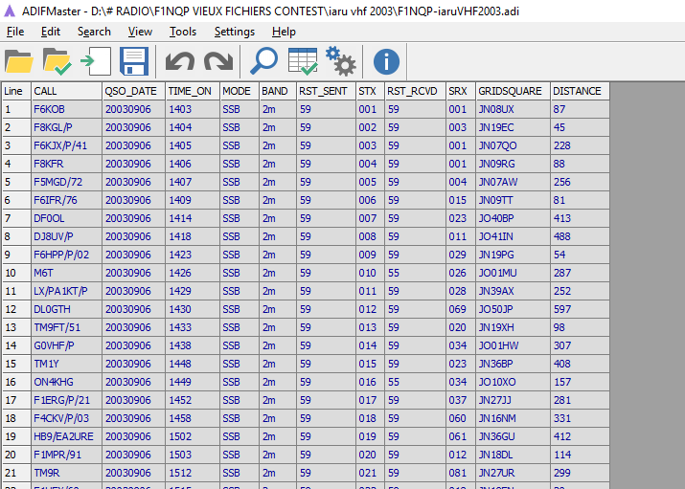Click the F4CKV/P/03 call cell
The height and width of the screenshot is (489, 685).
(x=66, y=418)
